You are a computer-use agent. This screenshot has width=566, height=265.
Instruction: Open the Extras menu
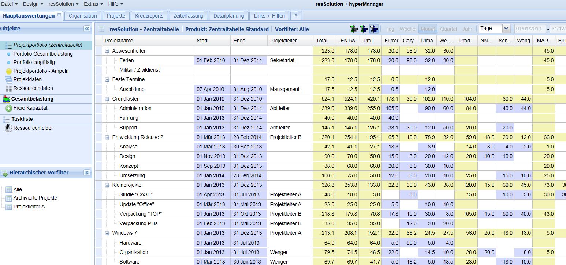click(x=93, y=4)
